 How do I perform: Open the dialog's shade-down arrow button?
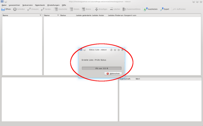(x=115, y=50)
